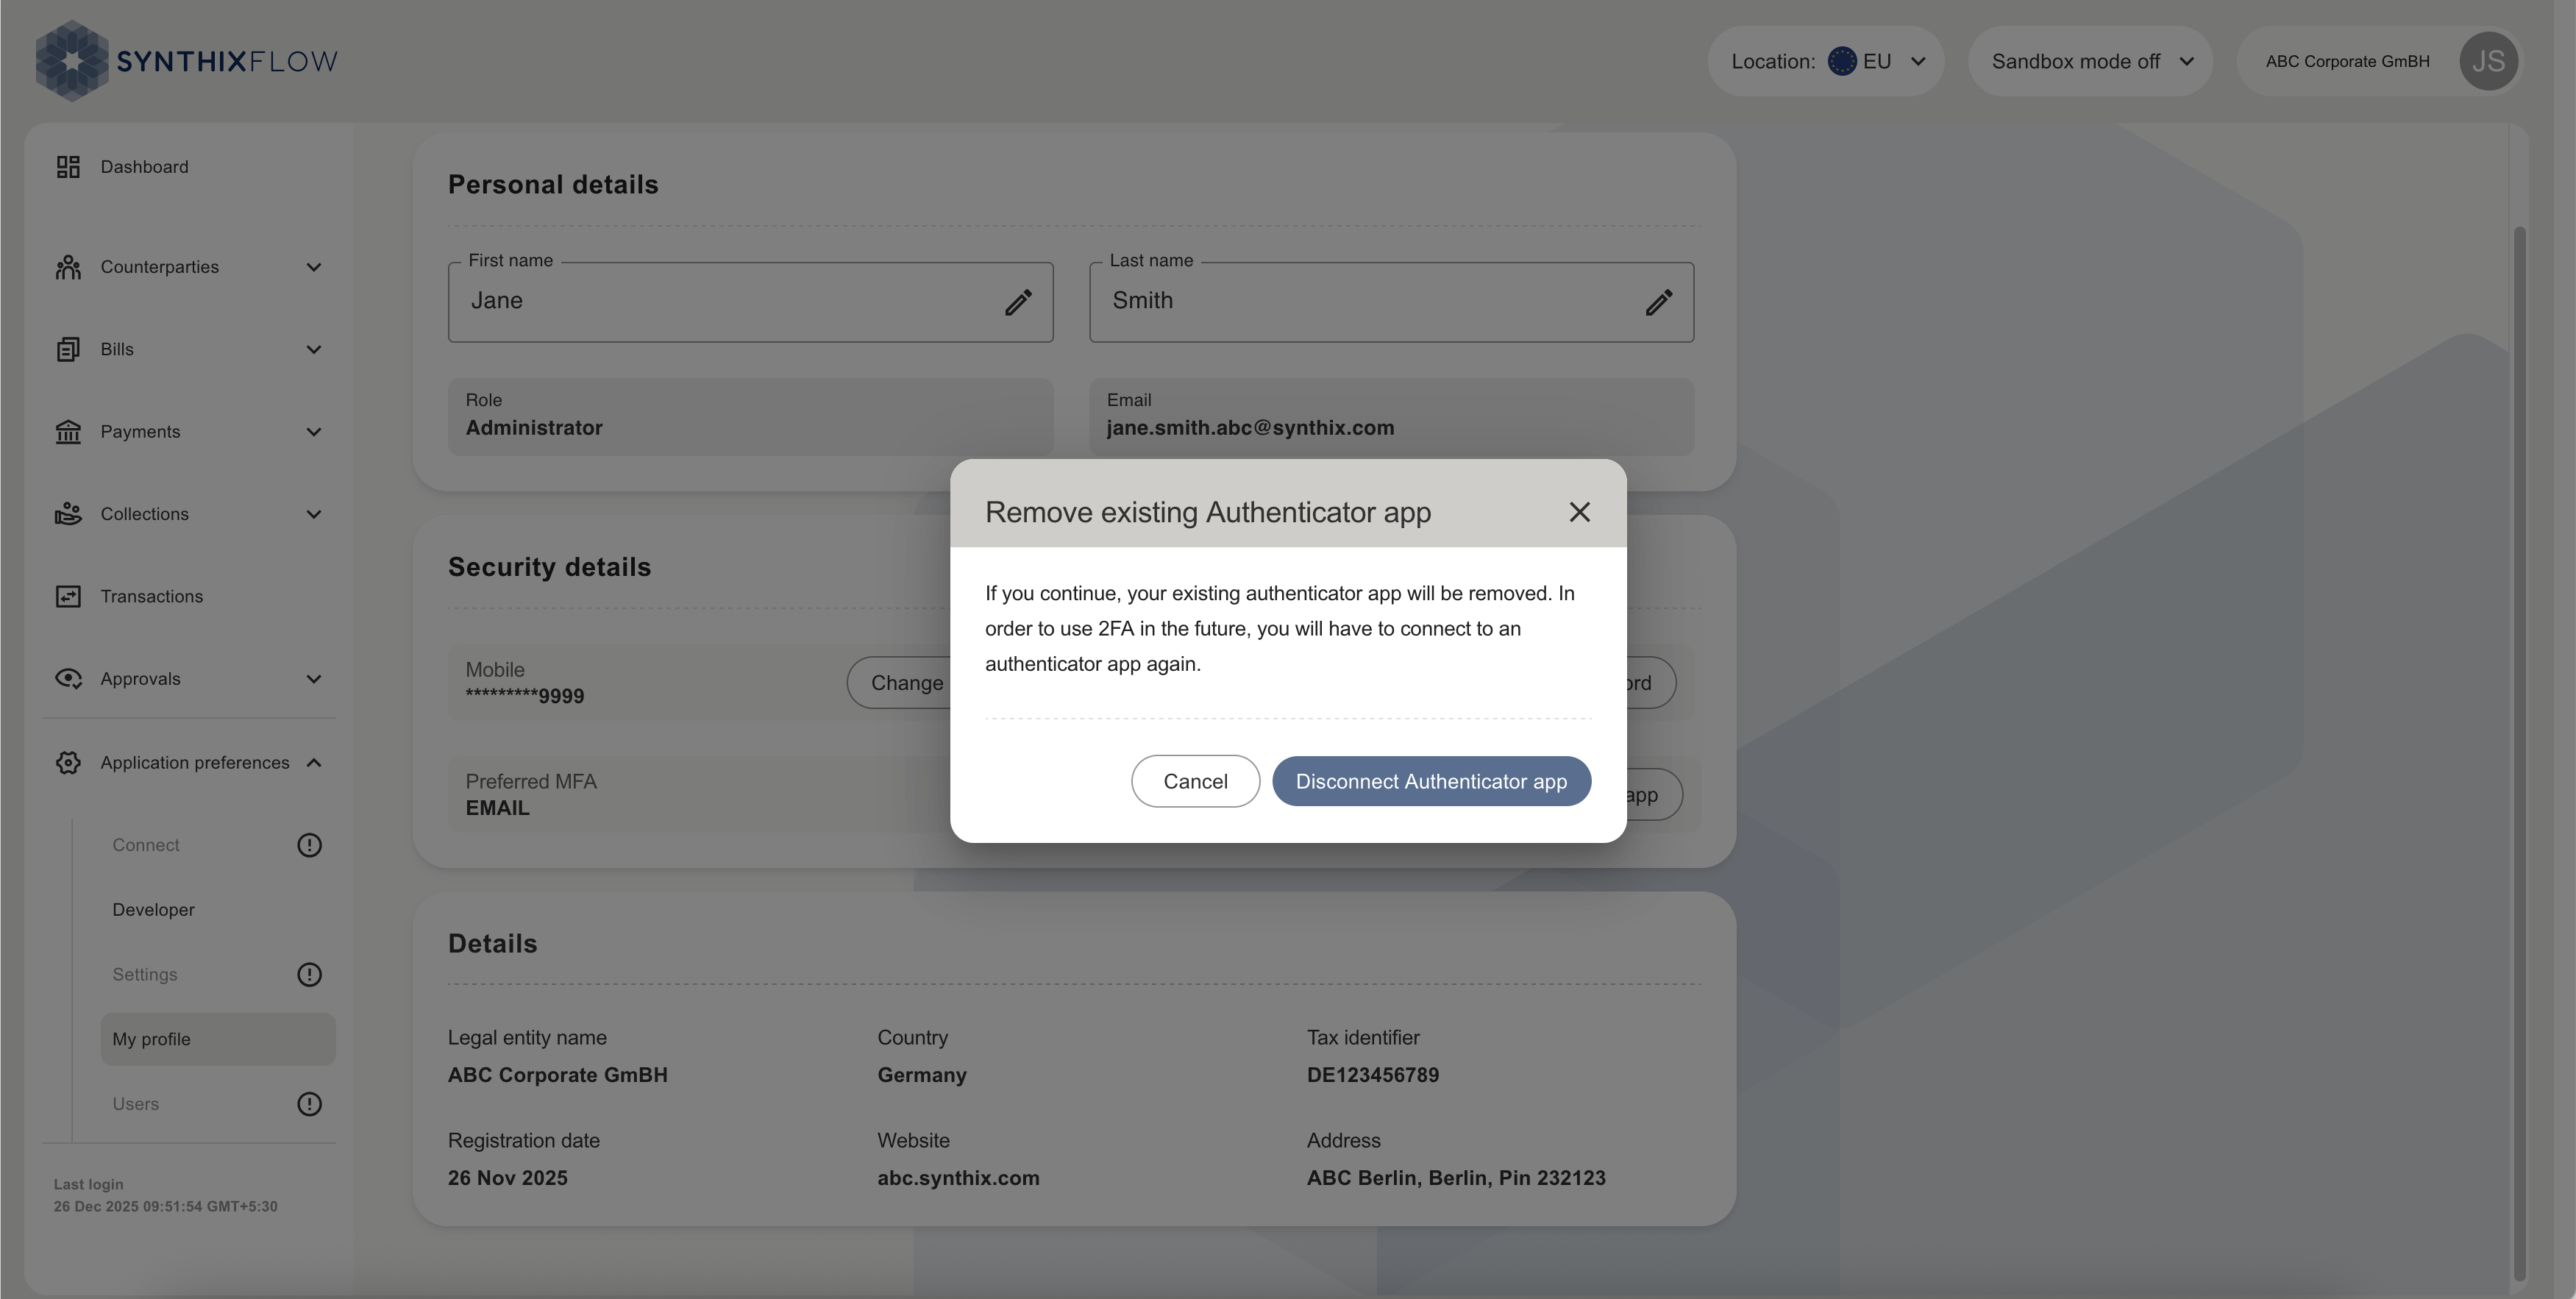Cancel removing the authenticator app

(1195, 781)
